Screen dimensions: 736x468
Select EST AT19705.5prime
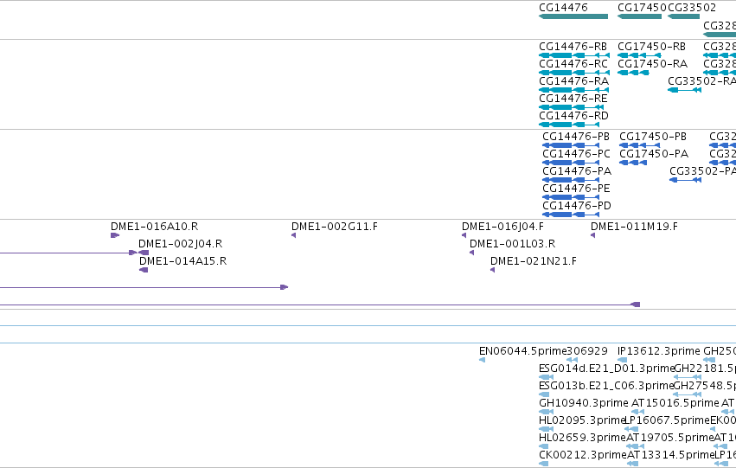670,438
